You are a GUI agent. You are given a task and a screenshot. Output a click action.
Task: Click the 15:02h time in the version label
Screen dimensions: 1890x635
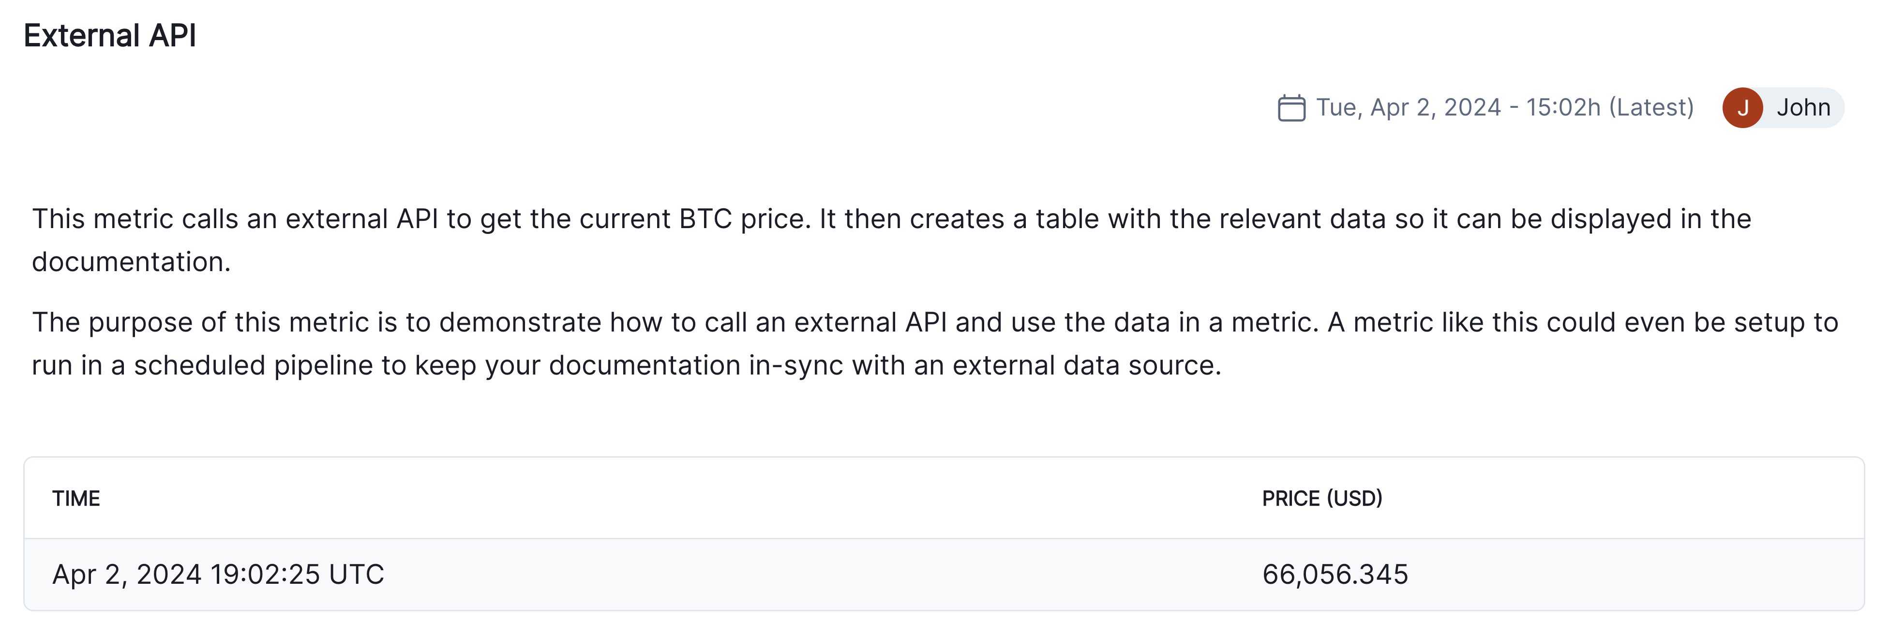pos(1563,108)
